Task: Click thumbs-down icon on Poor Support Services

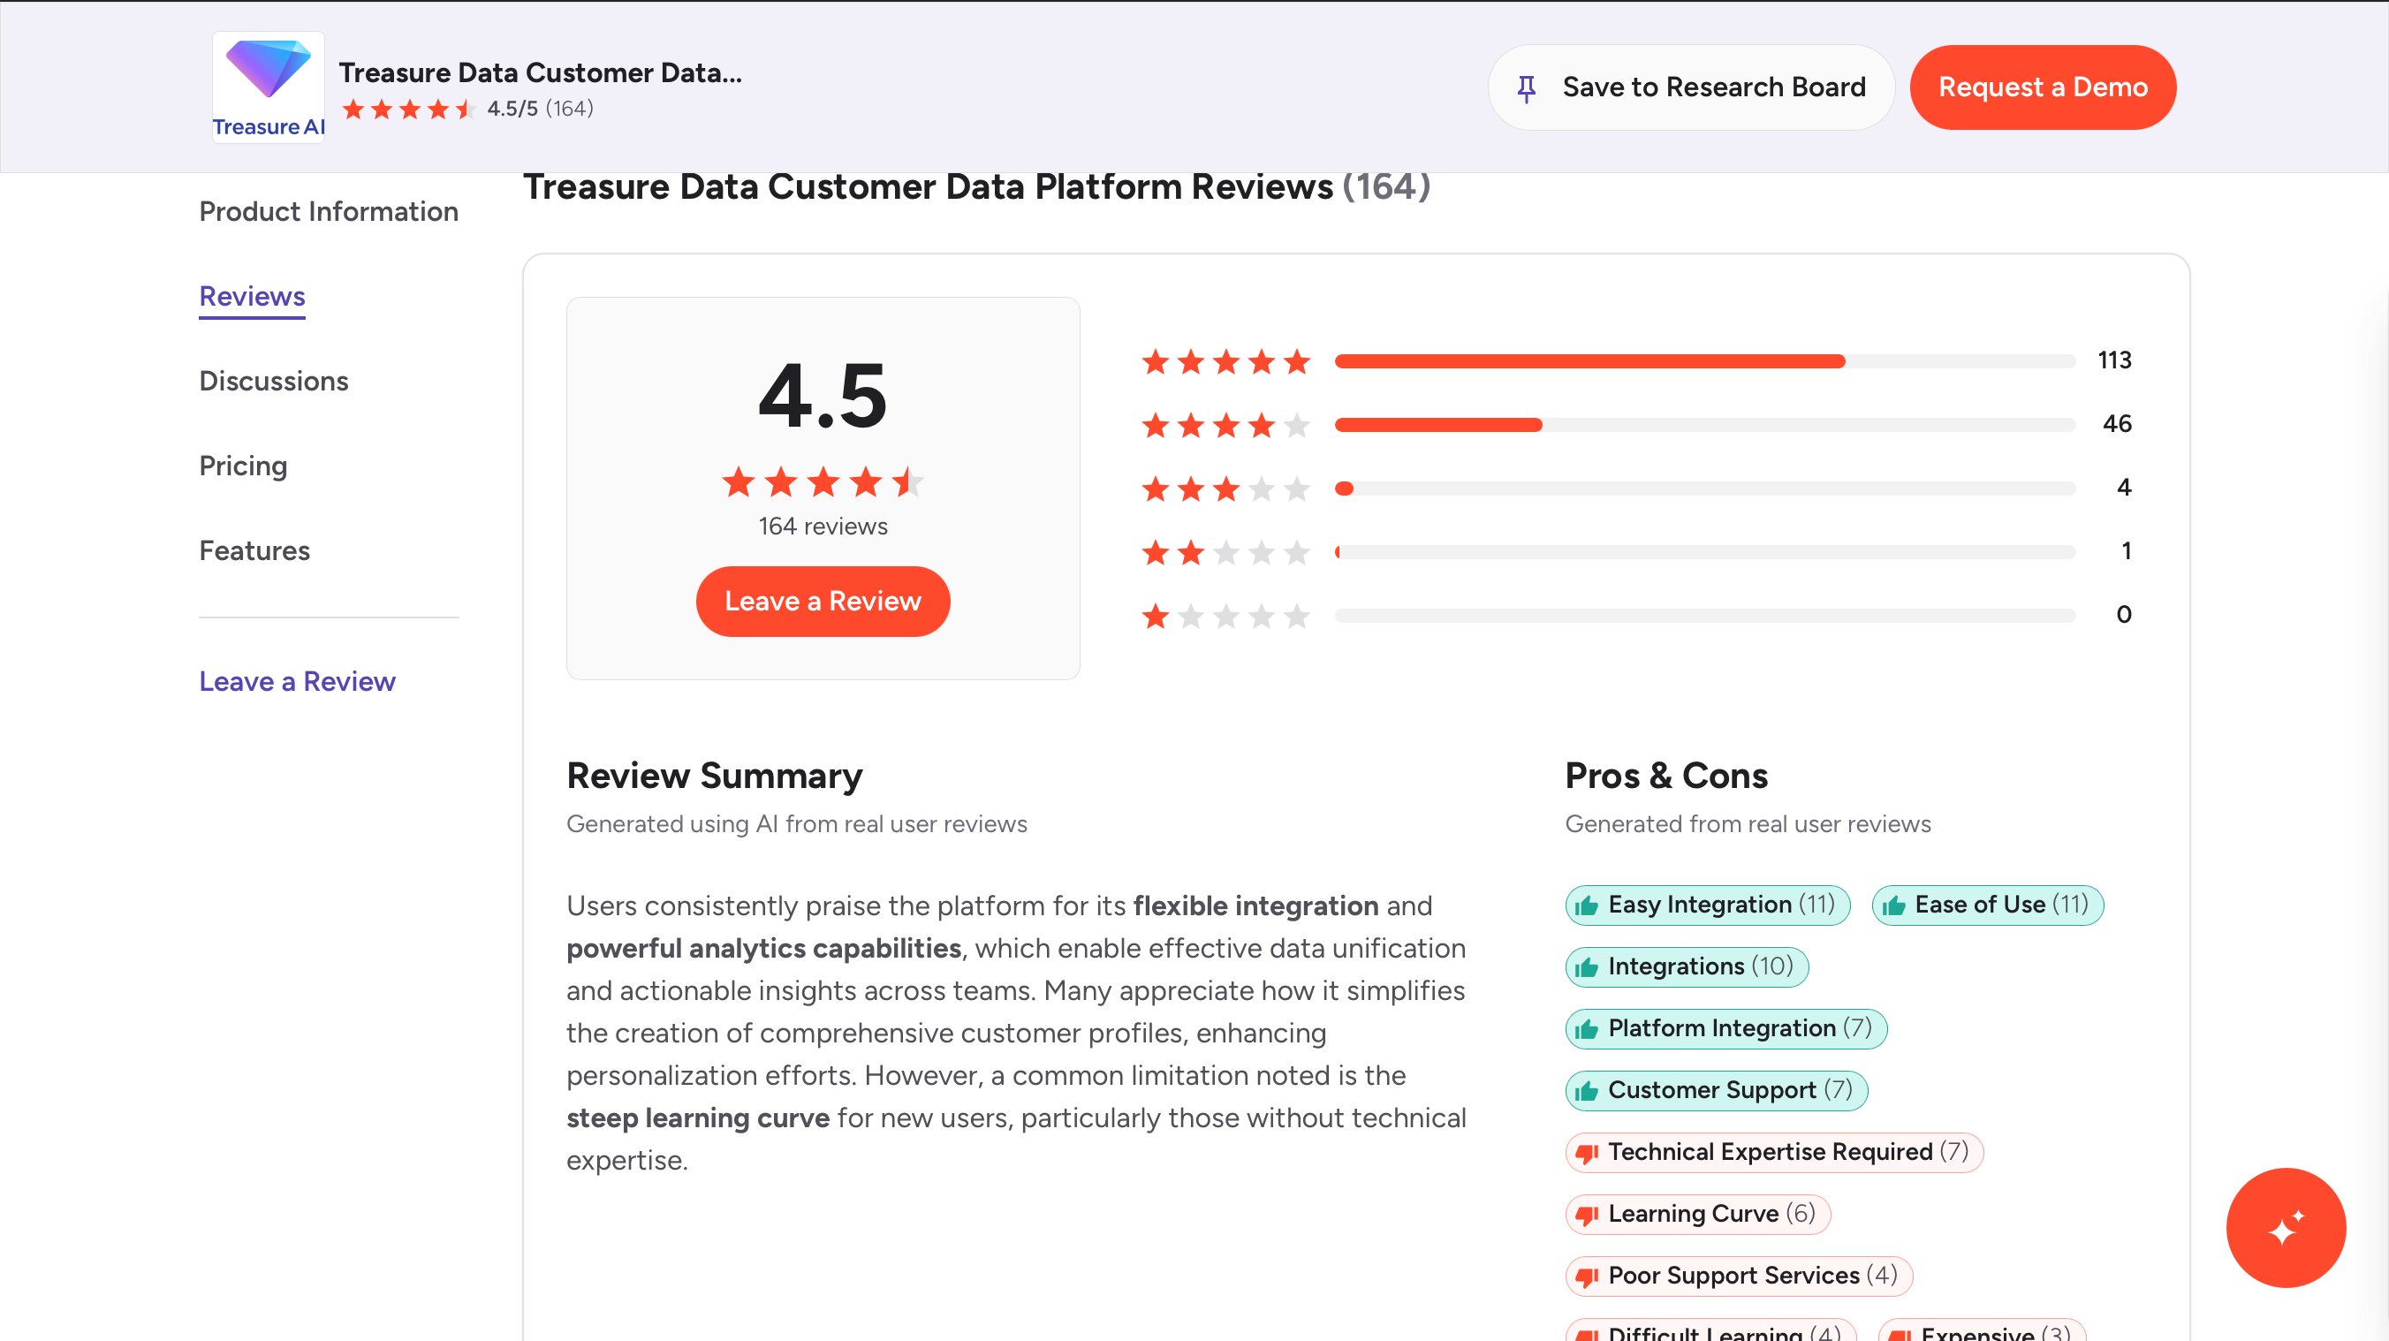Action: click(1587, 1277)
